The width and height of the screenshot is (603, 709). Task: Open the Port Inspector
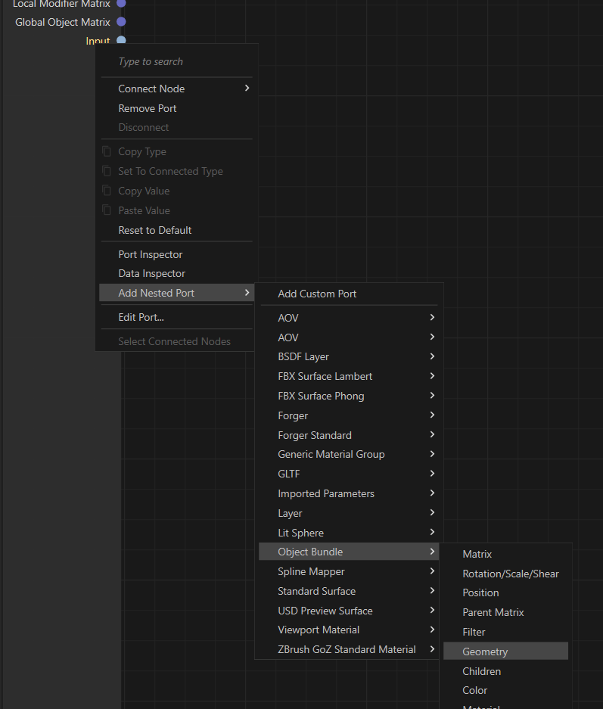click(177, 254)
